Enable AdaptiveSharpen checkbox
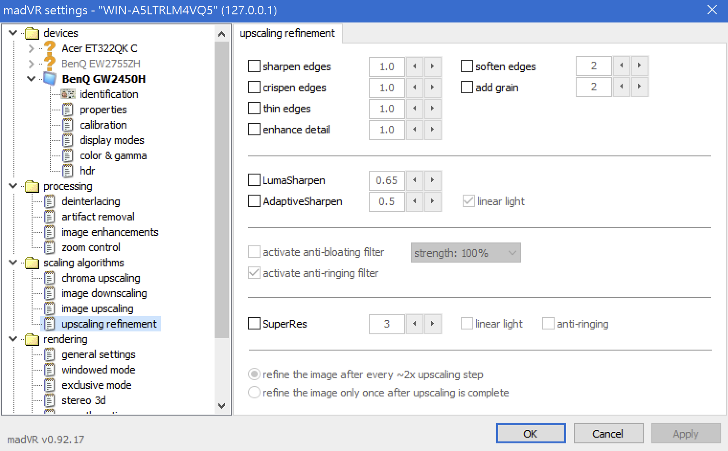This screenshot has width=728, height=451. coord(254,201)
